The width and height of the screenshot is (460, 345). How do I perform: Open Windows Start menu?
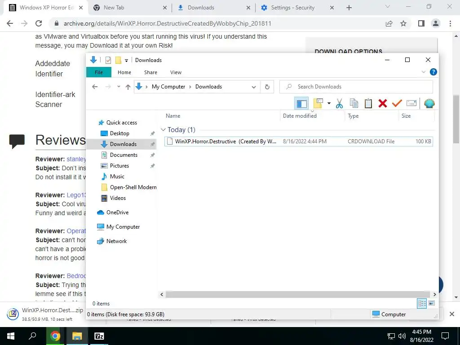11,336
